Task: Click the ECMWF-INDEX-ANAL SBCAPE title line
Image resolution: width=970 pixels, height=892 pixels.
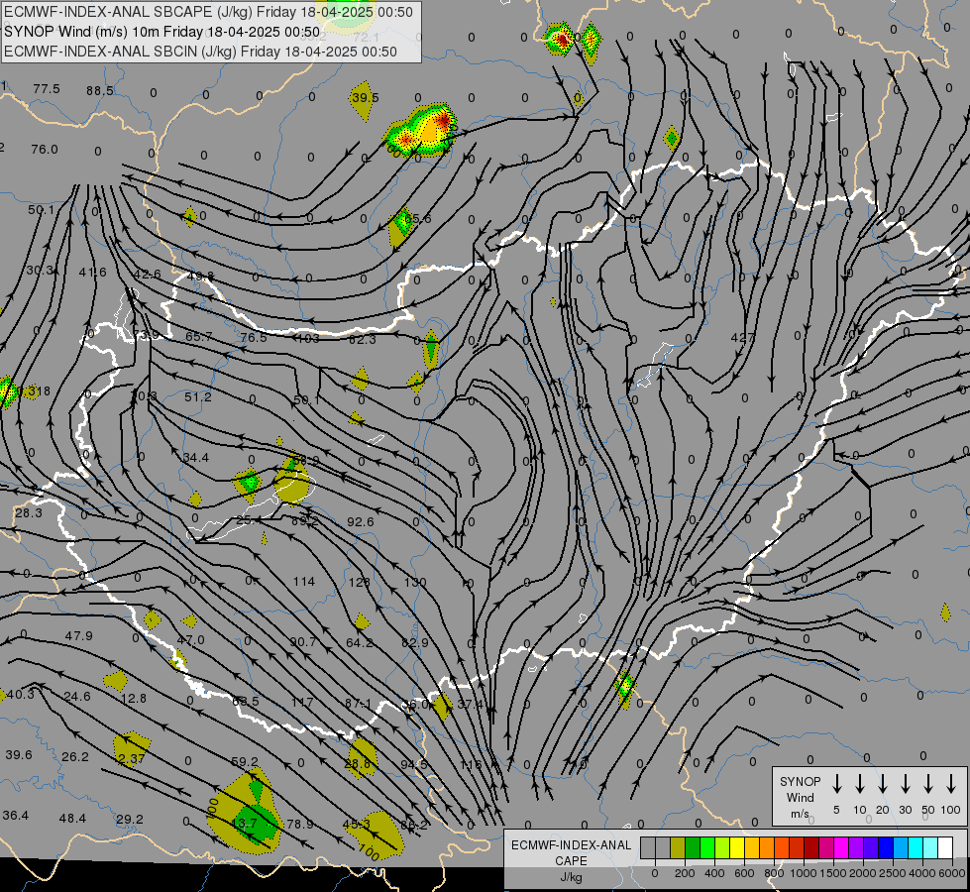Action: coord(208,12)
